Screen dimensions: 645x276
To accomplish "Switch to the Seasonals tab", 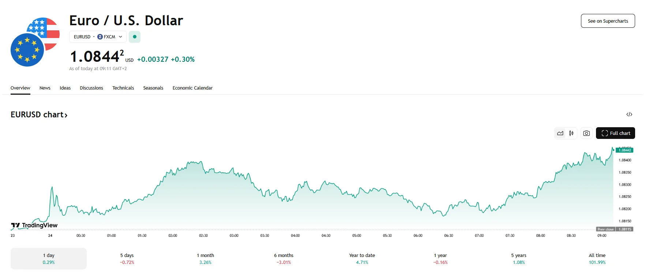I will pyautogui.click(x=153, y=88).
